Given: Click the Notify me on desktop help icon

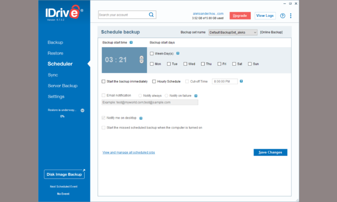Looking at the screenshot, I should click(x=141, y=118).
